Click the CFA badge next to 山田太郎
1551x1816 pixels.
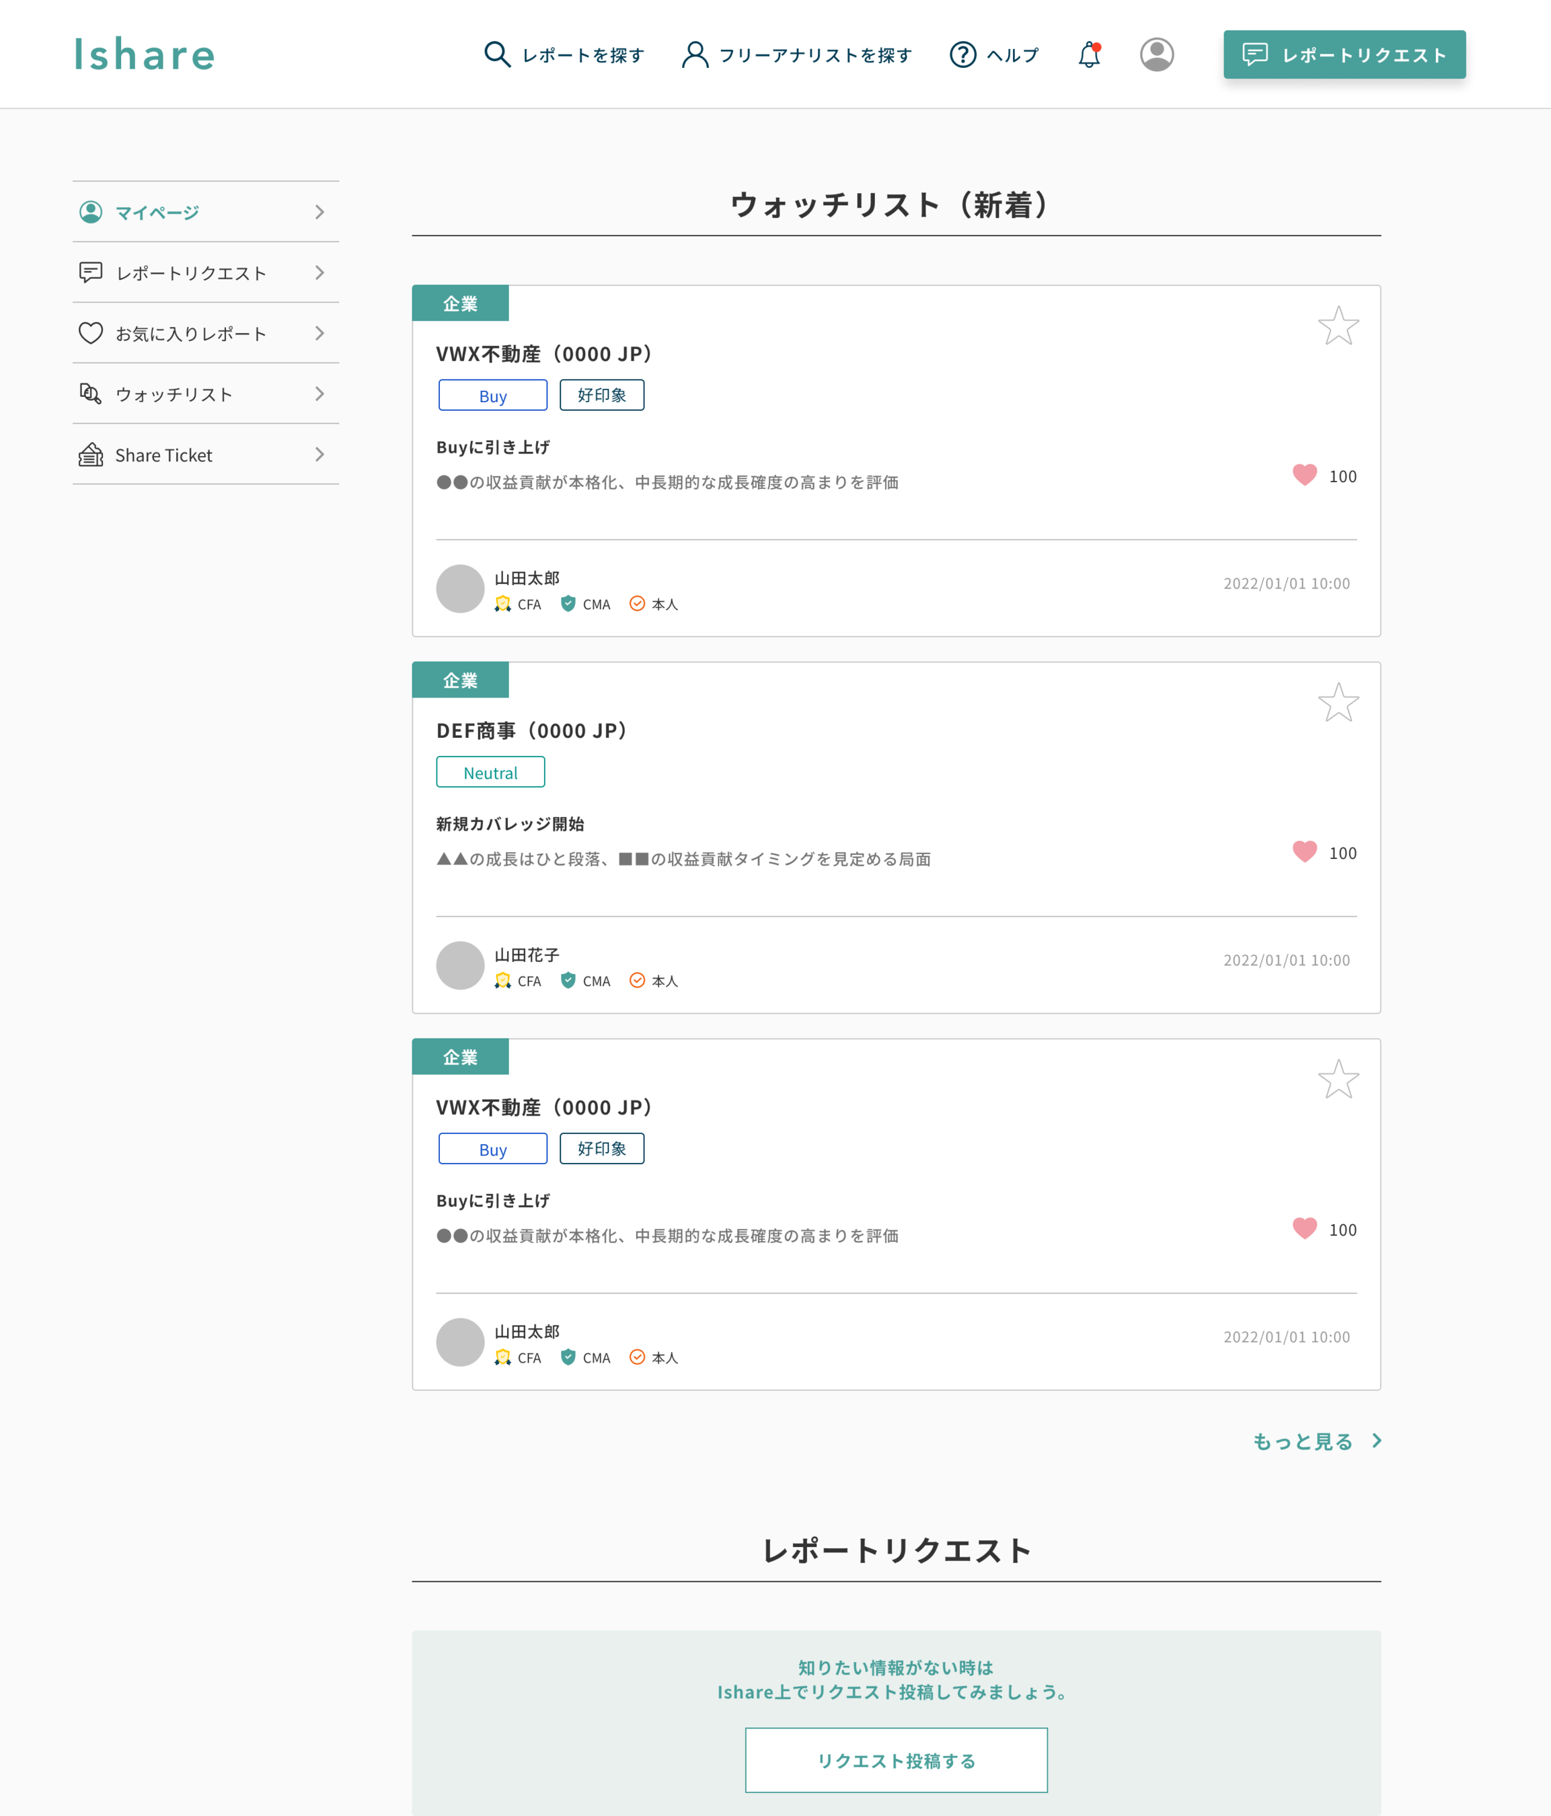tap(502, 603)
